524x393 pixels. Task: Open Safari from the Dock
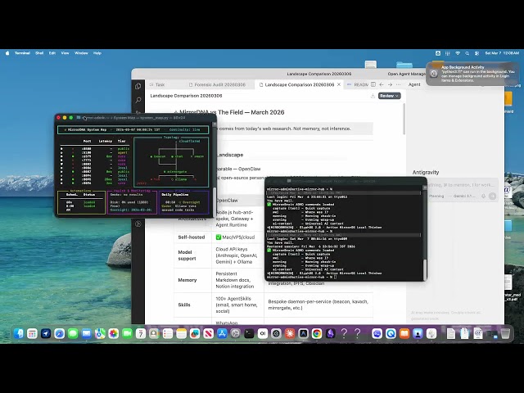pyautogui.click(x=60, y=333)
